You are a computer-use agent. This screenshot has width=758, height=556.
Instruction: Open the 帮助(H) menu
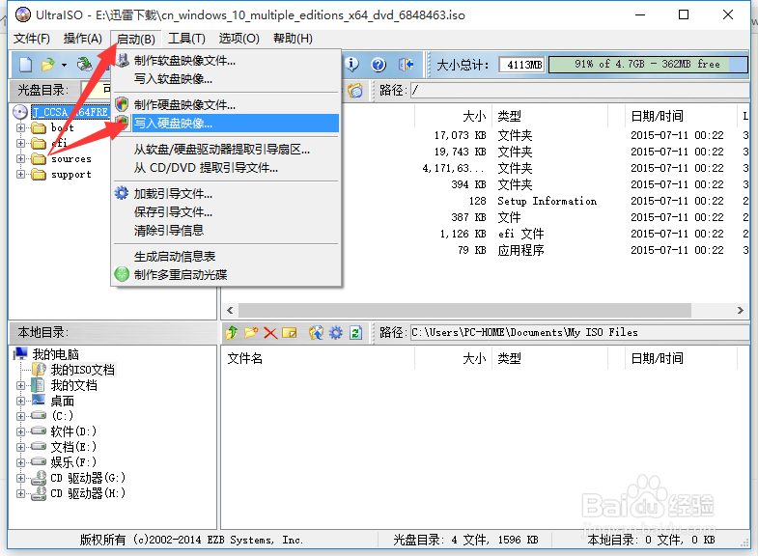tap(293, 39)
